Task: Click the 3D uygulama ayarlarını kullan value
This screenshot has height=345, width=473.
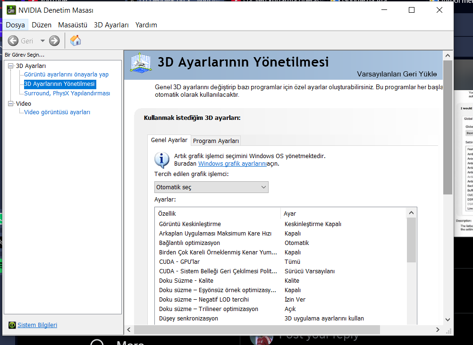Action: point(324,319)
